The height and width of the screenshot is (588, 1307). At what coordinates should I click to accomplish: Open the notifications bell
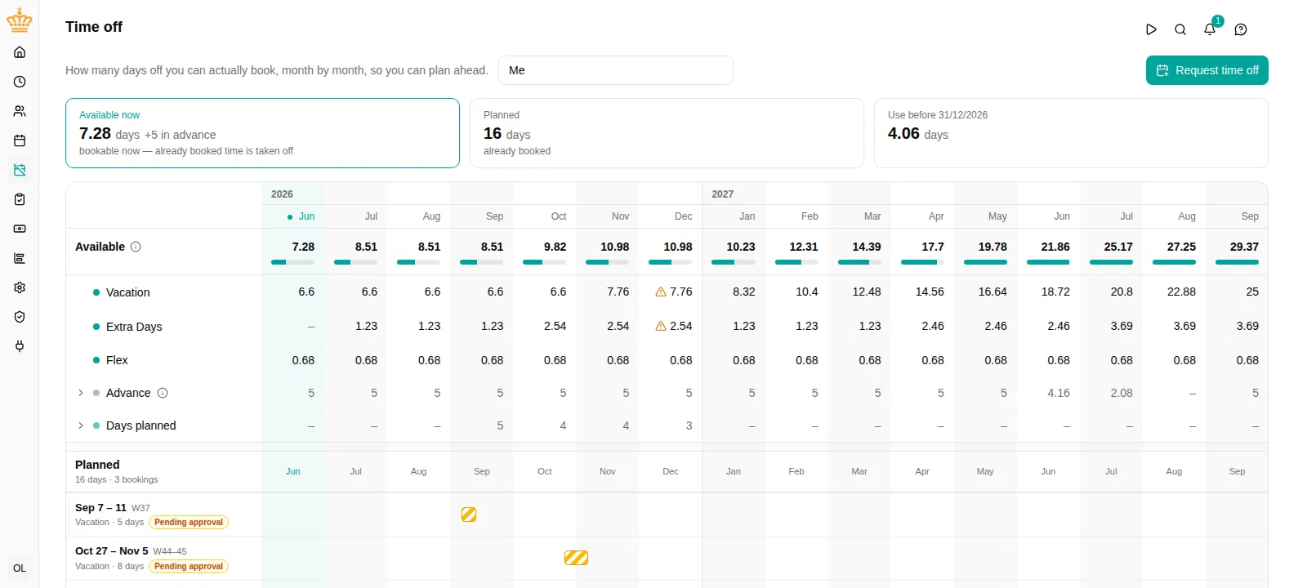click(1210, 29)
